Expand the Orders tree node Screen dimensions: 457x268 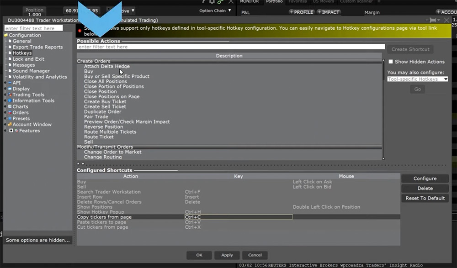5,113
